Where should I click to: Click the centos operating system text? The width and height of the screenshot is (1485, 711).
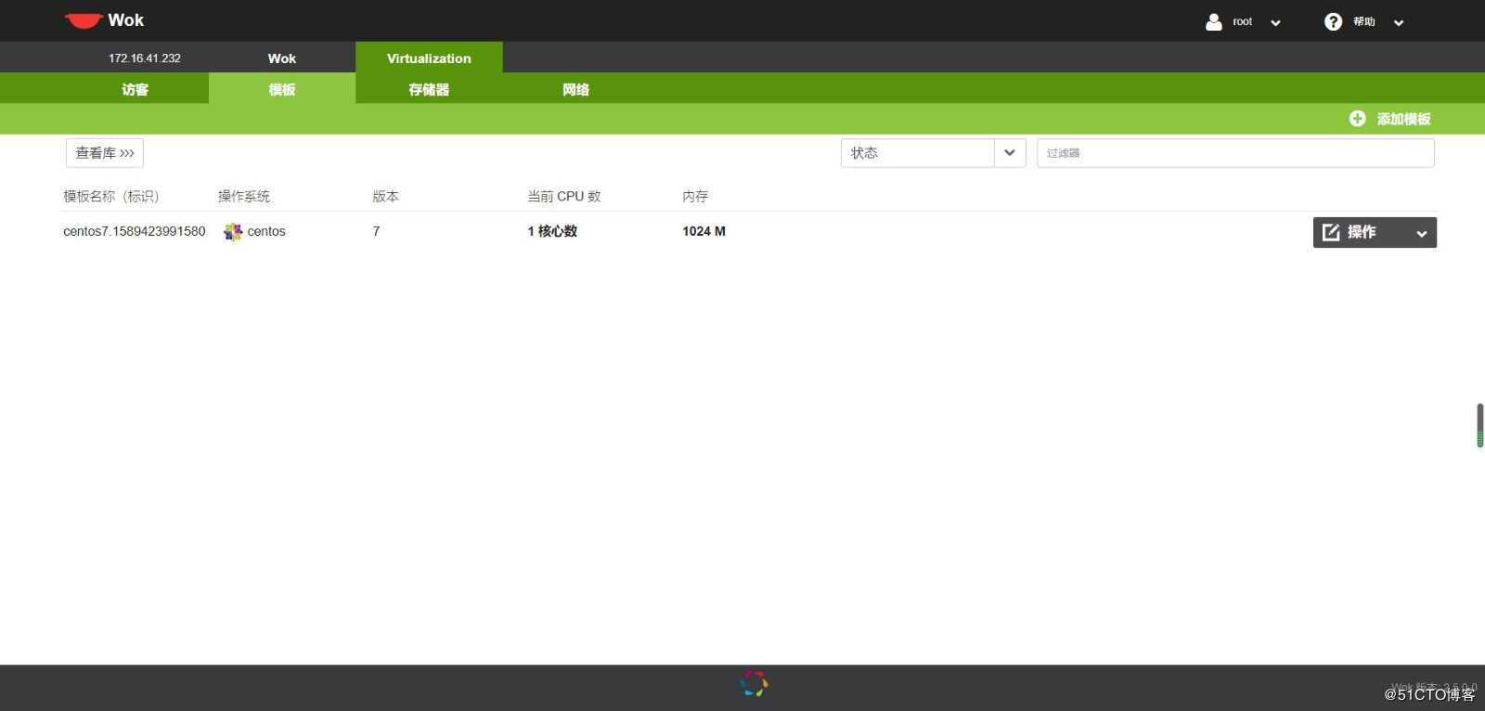click(266, 231)
